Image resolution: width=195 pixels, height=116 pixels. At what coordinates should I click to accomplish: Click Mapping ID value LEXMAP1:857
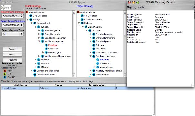point(161,35)
